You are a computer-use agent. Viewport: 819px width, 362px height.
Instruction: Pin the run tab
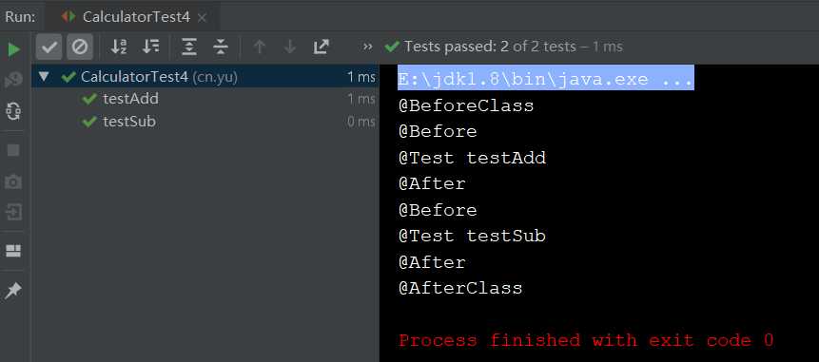pyautogui.click(x=13, y=291)
